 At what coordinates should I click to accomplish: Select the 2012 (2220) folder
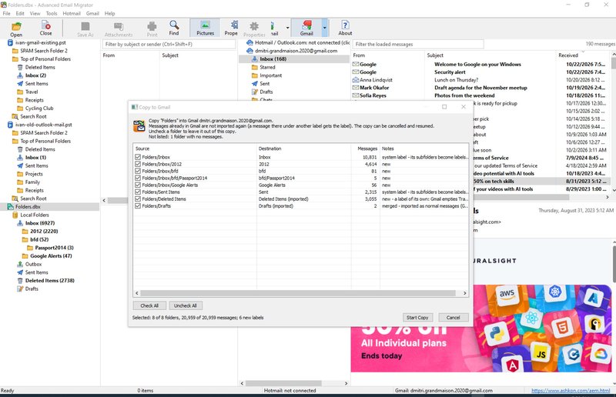[44, 232]
